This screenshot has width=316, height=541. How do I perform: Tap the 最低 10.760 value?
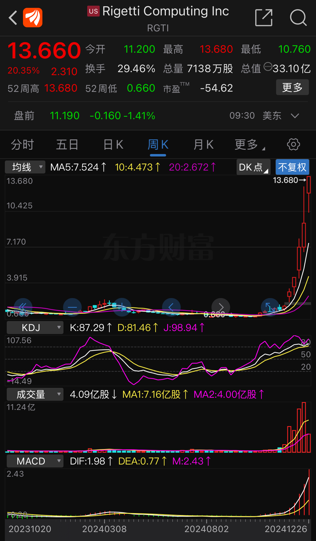pyautogui.click(x=294, y=49)
